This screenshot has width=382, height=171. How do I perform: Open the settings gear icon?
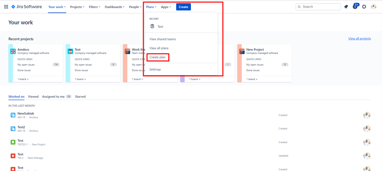pyautogui.click(x=364, y=7)
